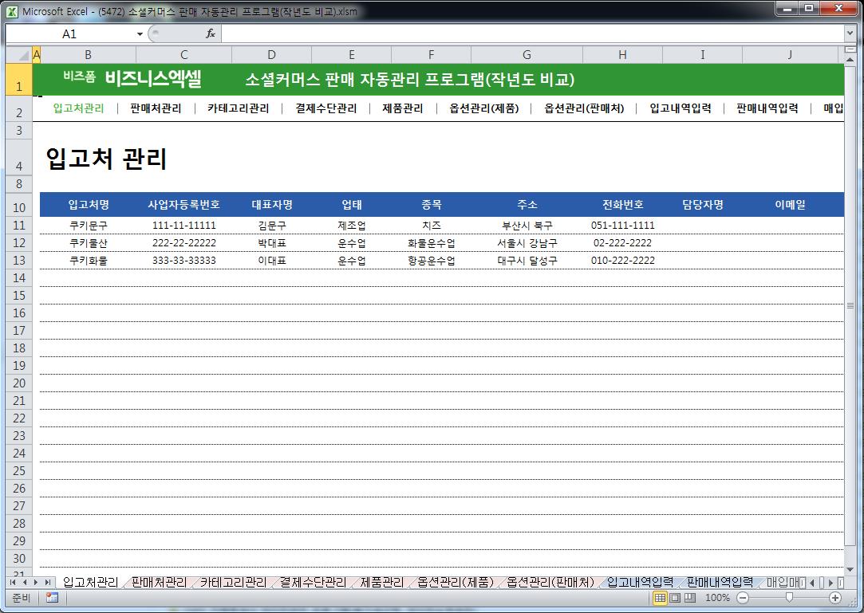Open the 결제수단관리 navigation link
Screen dimensions: 864x613
[x=326, y=108]
